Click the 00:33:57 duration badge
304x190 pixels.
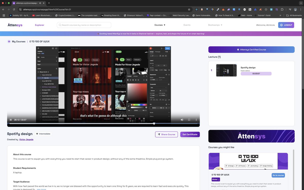click(256, 74)
